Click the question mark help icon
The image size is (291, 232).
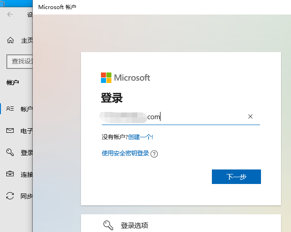(x=154, y=154)
